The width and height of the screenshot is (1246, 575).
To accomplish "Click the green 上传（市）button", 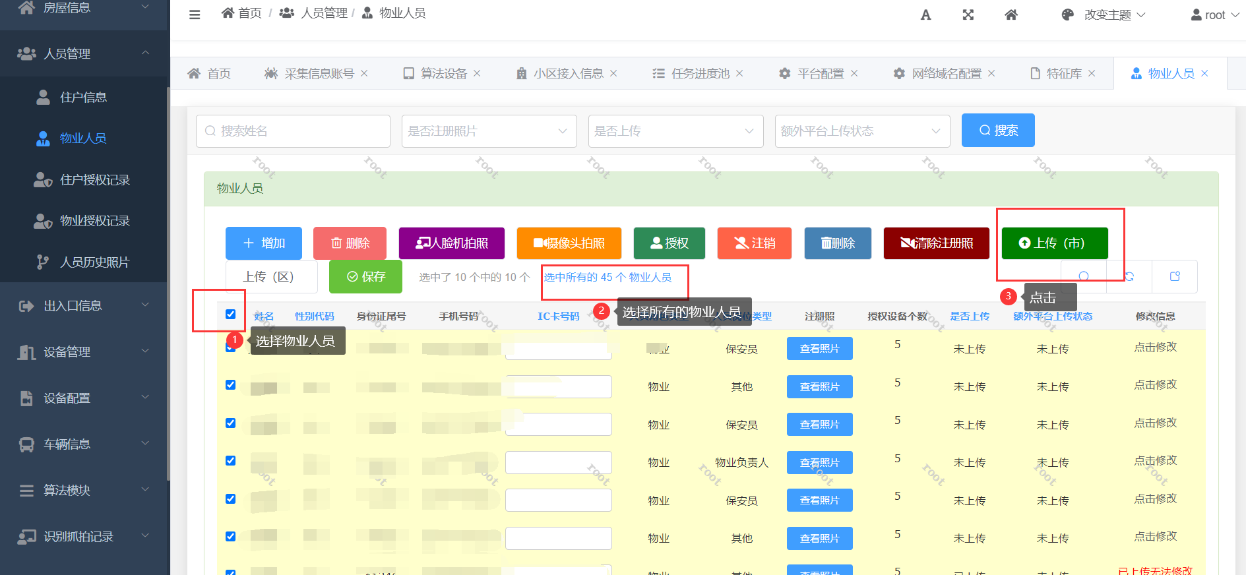I will pos(1054,243).
